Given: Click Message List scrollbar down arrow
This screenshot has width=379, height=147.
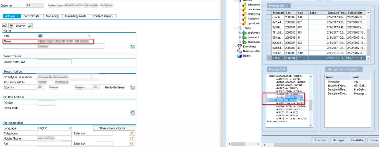Looking at the screenshot, I should click(x=369, y=58).
